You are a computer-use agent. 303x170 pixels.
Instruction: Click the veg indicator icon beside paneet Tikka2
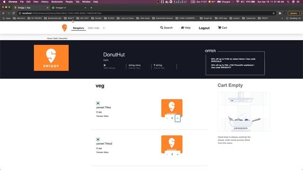click(x=98, y=139)
